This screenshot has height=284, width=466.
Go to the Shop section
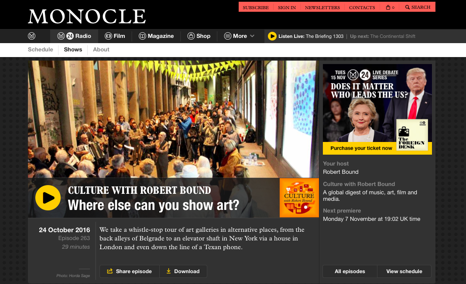pyautogui.click(x=199, y=36)
